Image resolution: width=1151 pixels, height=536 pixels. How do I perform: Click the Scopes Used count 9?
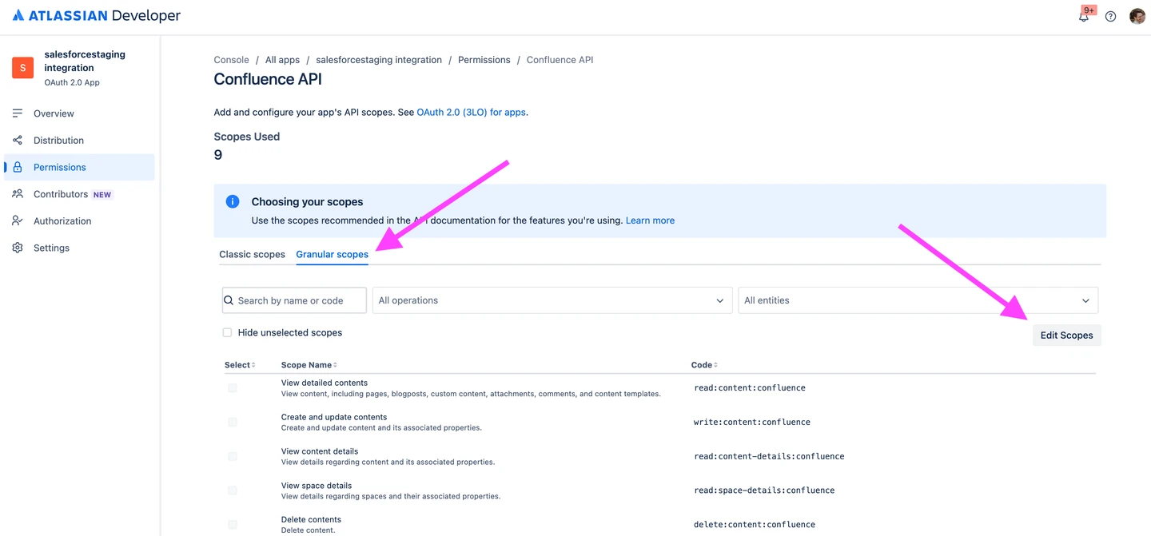218,155
